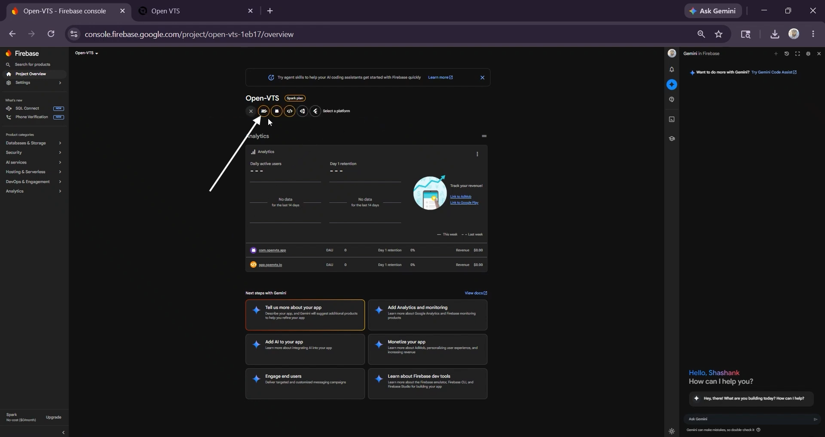825x437 pixels.
Task: Focus the Ask Gemini prompt field
Action: pos(748,419)
